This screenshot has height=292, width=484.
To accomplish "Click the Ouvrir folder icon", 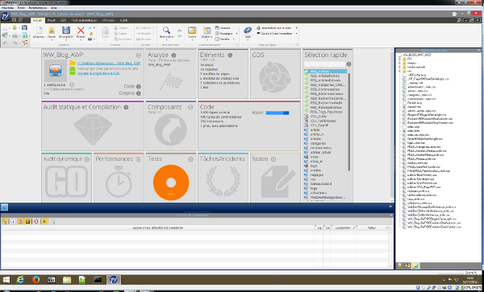I will click(x=52, y=30).
